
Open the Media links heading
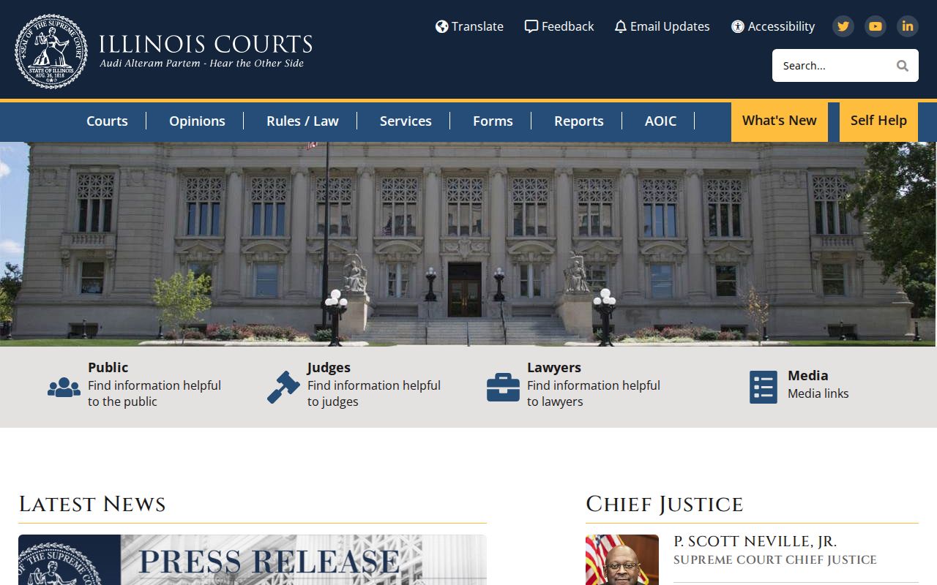click(808, 375)
